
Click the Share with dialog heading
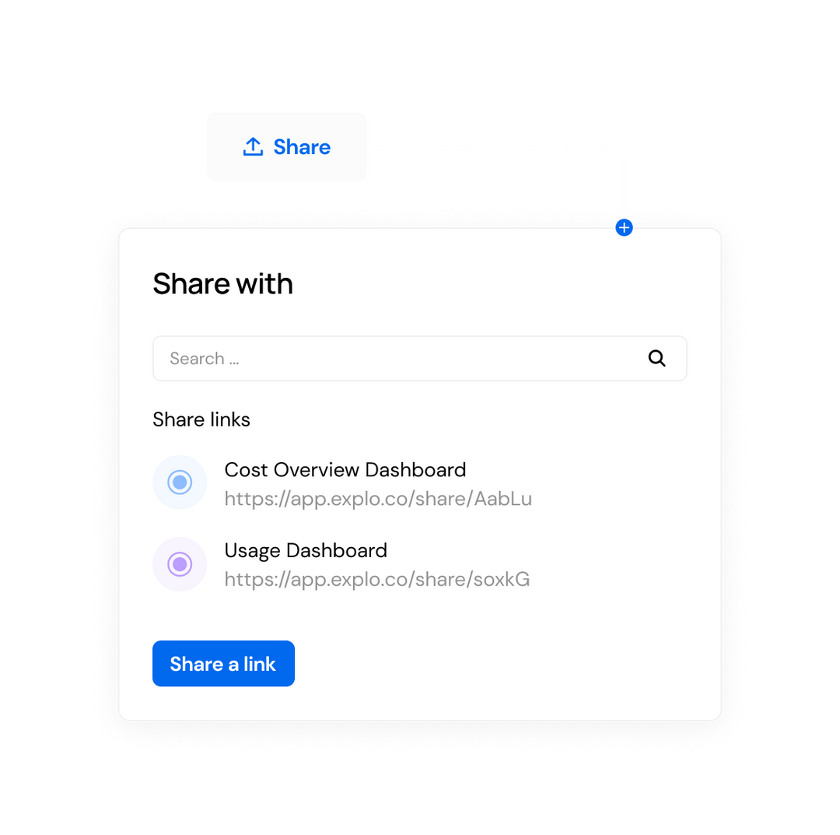click(x=223, y=283)
